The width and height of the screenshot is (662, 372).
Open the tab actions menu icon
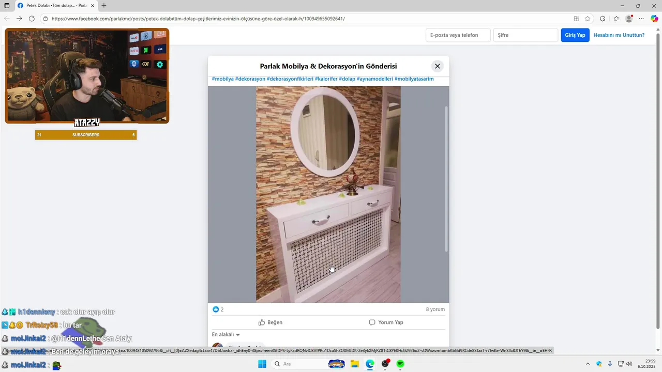[7, 6]
